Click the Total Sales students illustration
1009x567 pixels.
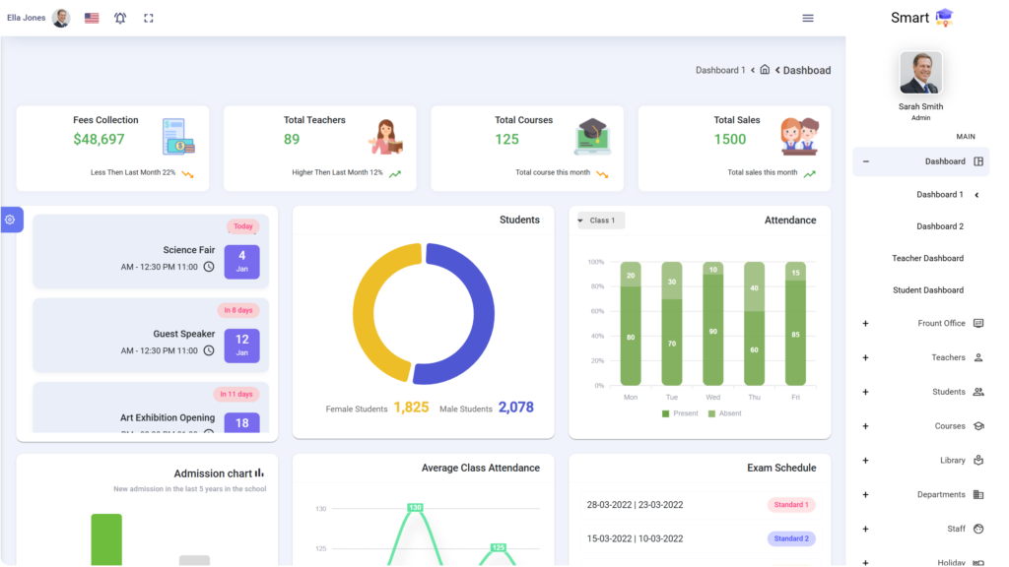point(800,136)
